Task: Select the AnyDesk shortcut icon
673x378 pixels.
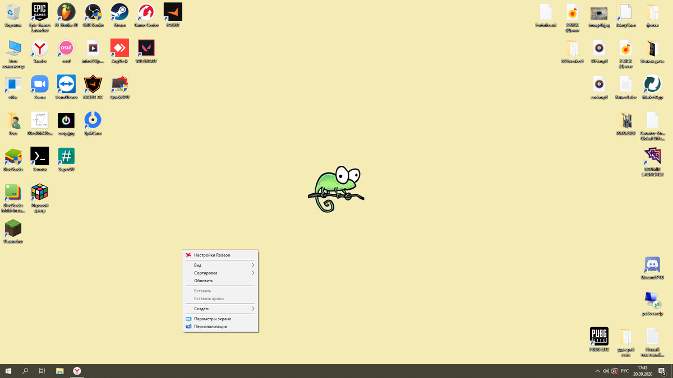Action: [x=119, y=52]
